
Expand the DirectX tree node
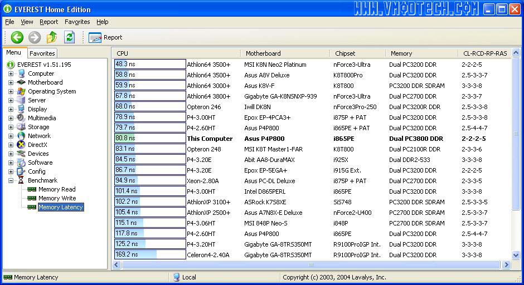tap(11, 145)
